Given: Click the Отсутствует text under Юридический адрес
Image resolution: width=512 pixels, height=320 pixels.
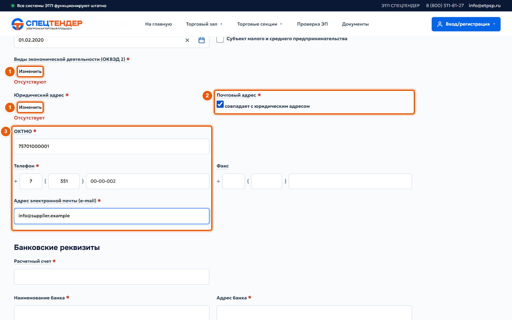Looking at the screenshot, I should (x=29, y=118).
